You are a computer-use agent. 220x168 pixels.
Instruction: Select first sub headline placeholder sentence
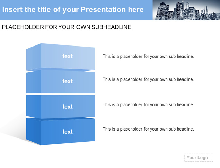[x=148, y=56]
